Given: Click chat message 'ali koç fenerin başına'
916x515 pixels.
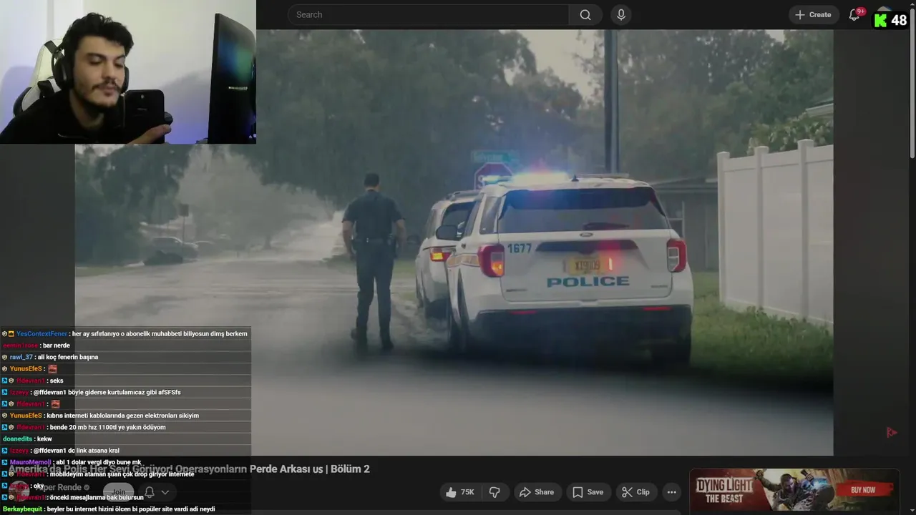Looking at the screenshot, I should point(68,357).
